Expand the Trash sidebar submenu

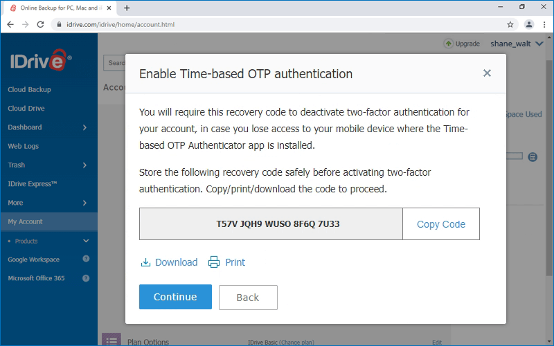(84, 165)
